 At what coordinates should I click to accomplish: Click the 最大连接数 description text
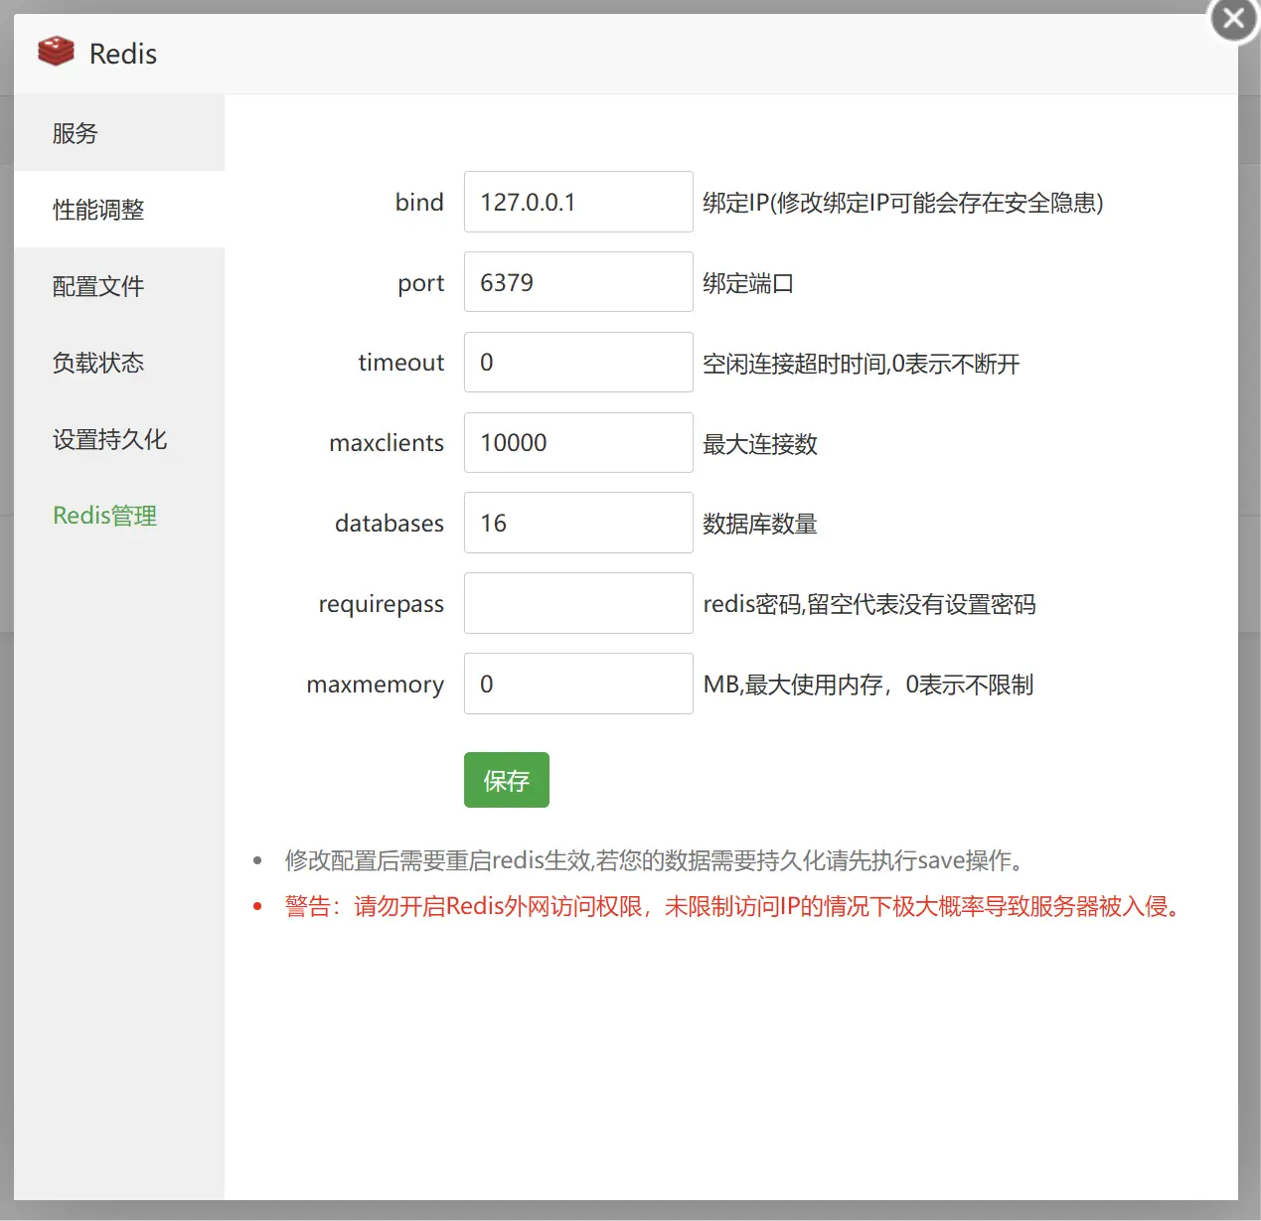pyautogui.click(x=760, y=444)
